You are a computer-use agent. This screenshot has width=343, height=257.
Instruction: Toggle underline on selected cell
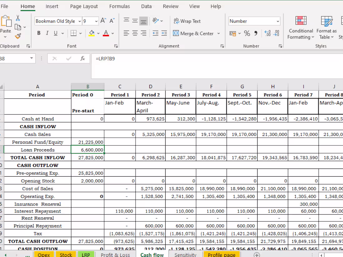[55, 33]
